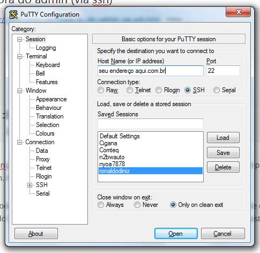Image resolution: width=260 pixels, height=253 pixels.
Task: Select n2bwauto saved session
Action: [151, 157]
